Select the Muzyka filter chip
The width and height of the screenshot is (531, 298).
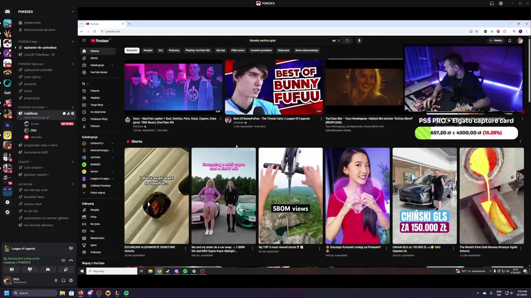[x=148, y=50]
